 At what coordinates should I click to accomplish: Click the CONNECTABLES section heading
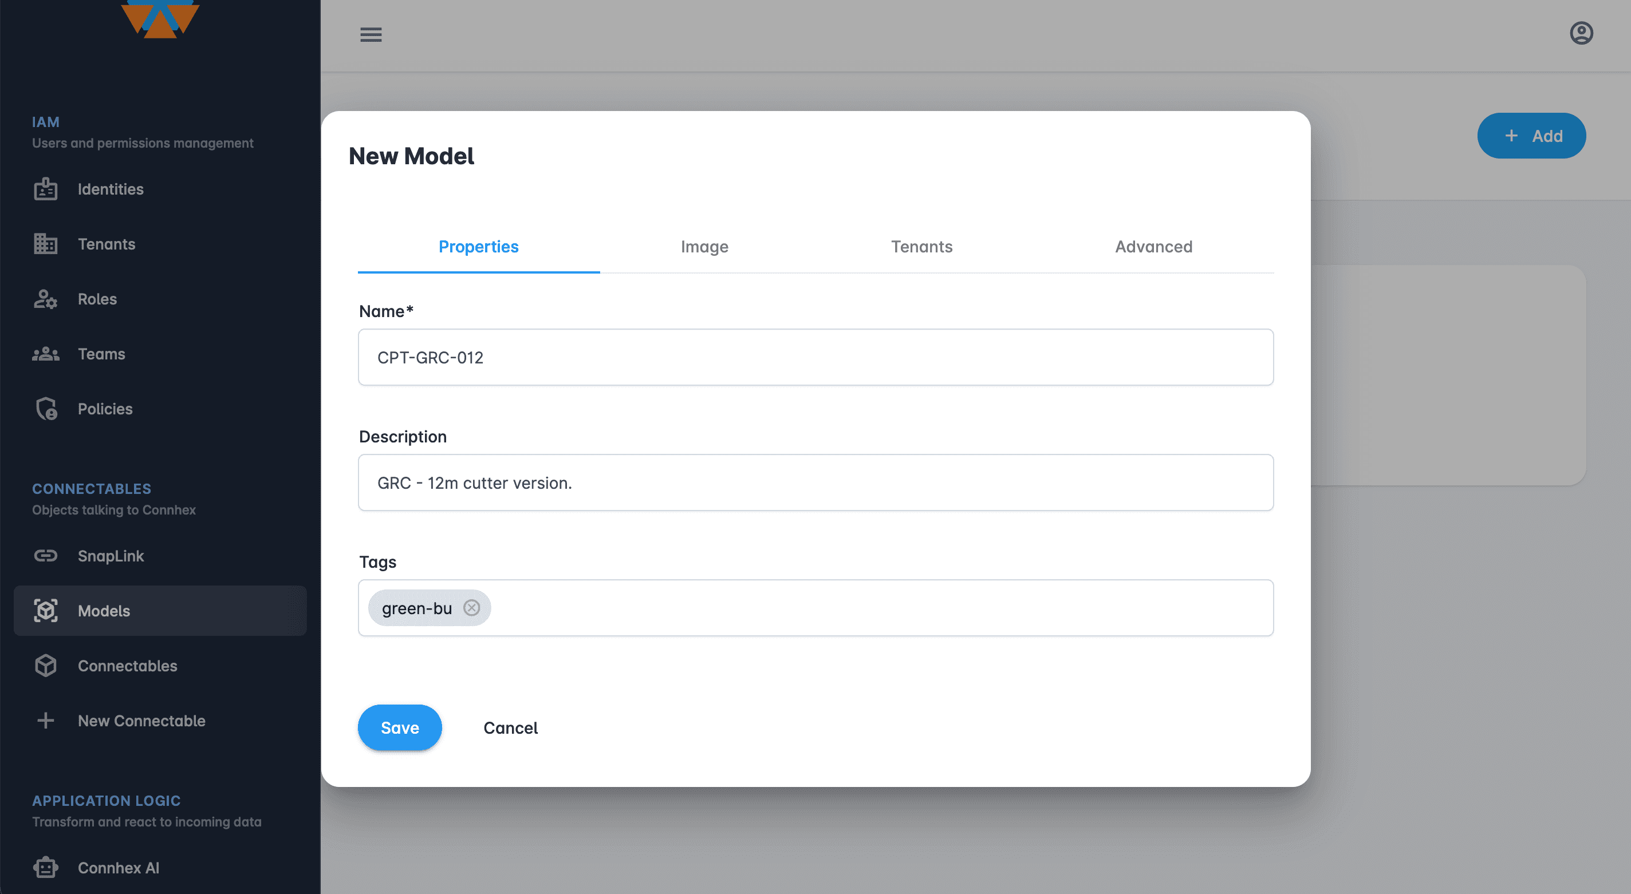(x=92, y=489)
